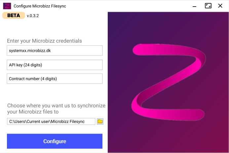Click blank space below the BETA badge
The image size is (229, 153).
tap(44, 28)
